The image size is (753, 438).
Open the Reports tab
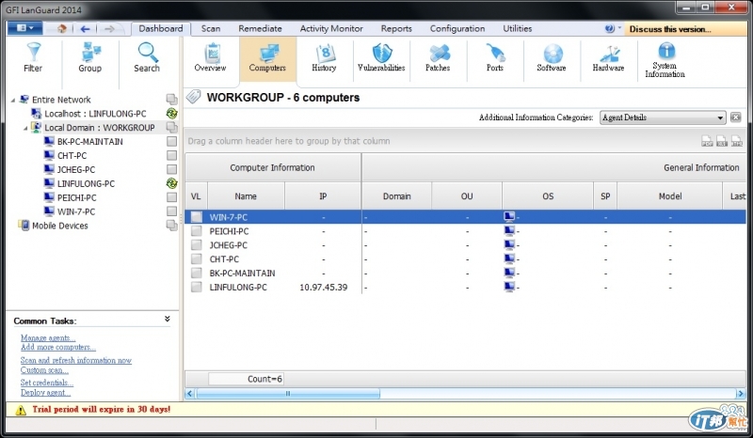396,29
